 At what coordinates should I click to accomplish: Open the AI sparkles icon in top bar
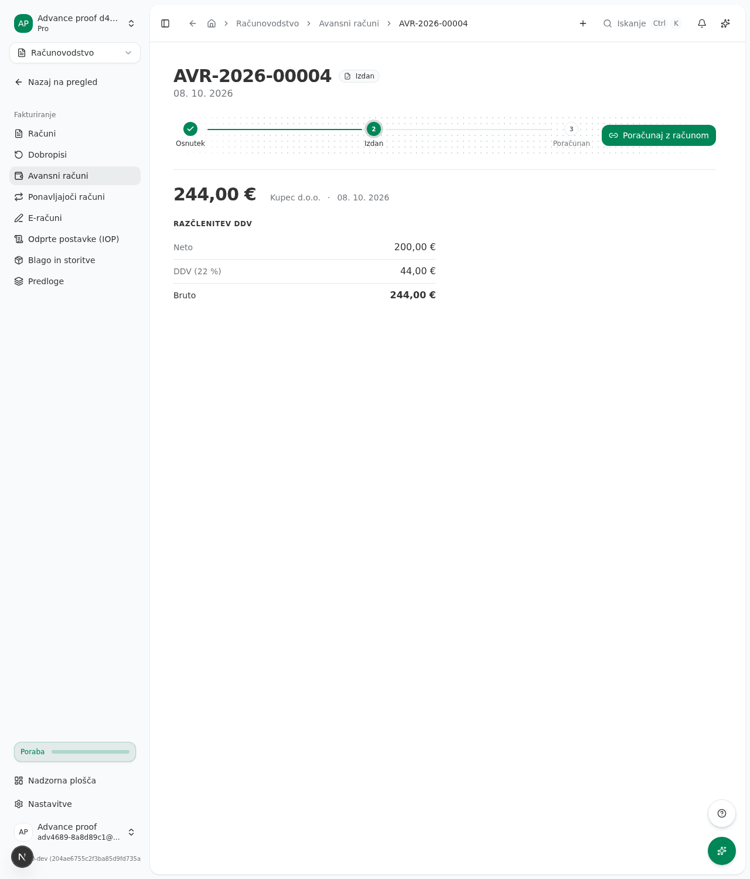coord(725,23)
